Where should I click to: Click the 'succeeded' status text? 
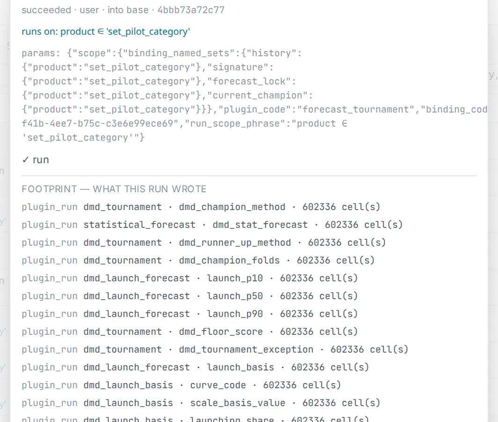46,10
